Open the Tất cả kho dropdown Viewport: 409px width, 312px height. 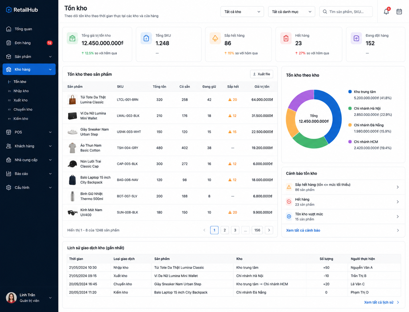click(242, 12)
